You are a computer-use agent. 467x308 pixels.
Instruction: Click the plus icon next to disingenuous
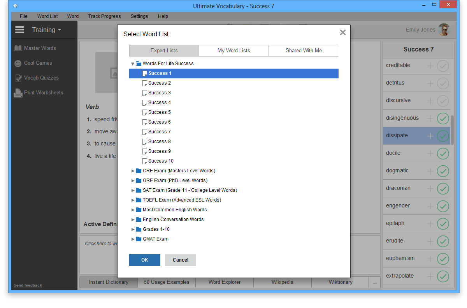[430, 119]
